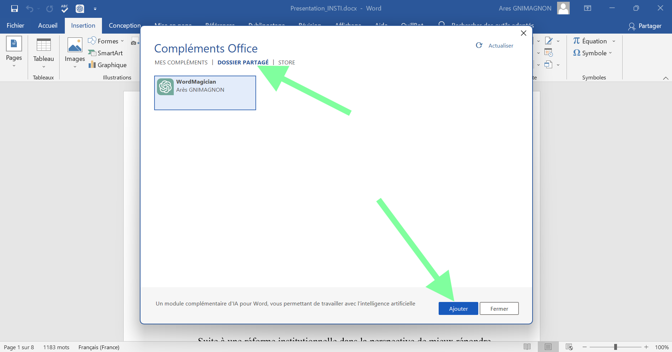Open the Images insert menu
Image resolution: width=672 pixels, height=352 pixels.
[x=75, y=52]
